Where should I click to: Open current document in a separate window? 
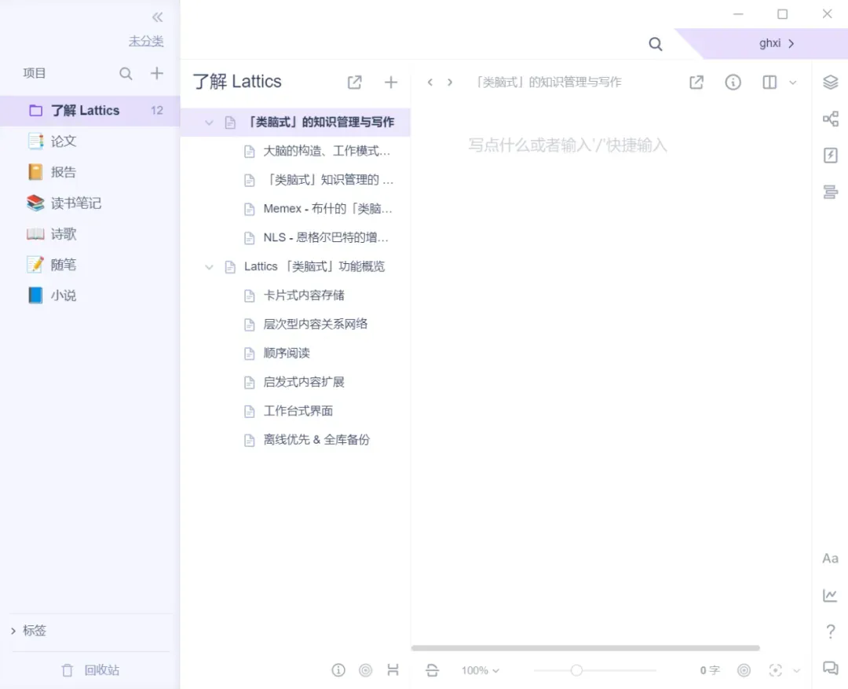pyautogui.click(x=696, y=82)
